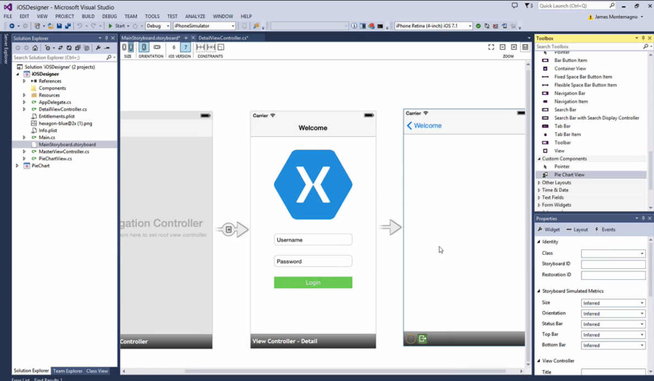The height and width of the screenshot is (381, 654).
Task: Toggle the Show All Files icon in Solution Explorer
Action: click(86, 48)
